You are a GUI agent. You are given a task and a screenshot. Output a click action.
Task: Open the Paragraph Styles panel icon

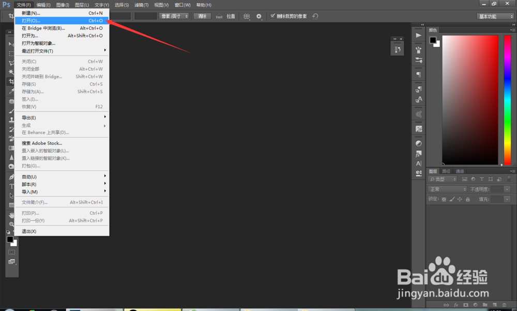coord(418,89)
